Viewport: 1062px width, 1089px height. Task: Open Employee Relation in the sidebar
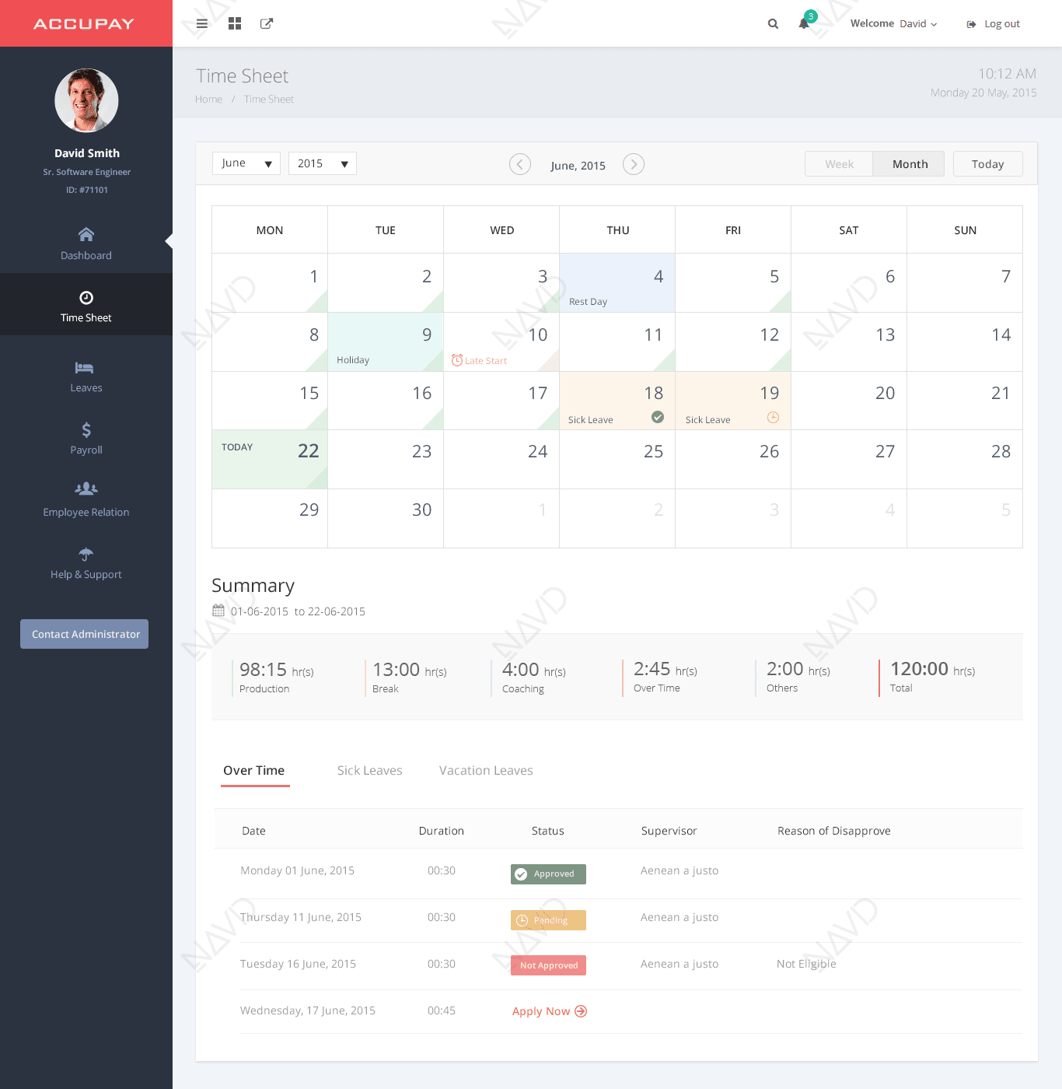86,501
